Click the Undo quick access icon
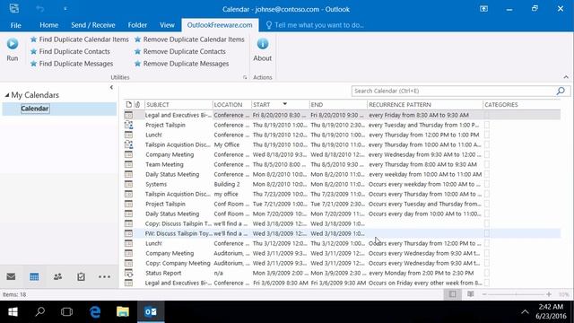Screen dimensions: 574x323 tap(40, 9)
